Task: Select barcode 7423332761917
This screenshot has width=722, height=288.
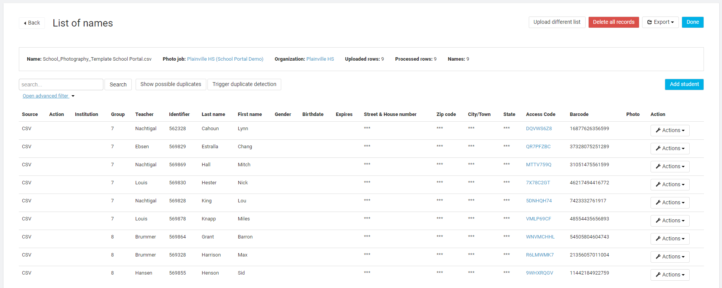Action: pyautogui.click(x=588, y=201)
